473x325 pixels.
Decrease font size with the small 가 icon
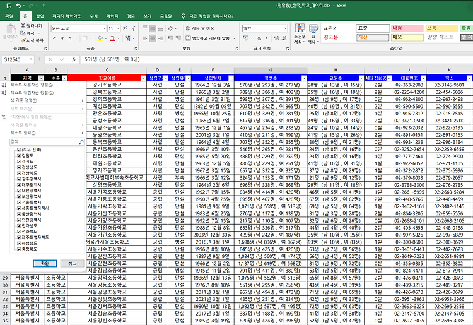(x=132, y=28)
